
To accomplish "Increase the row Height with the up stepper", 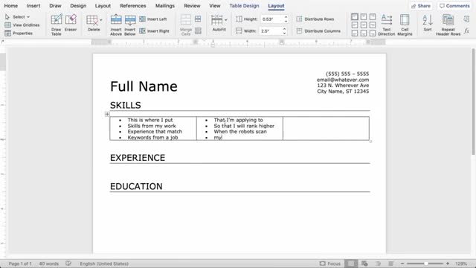I will pyautogui.click(x=286, y=17).
